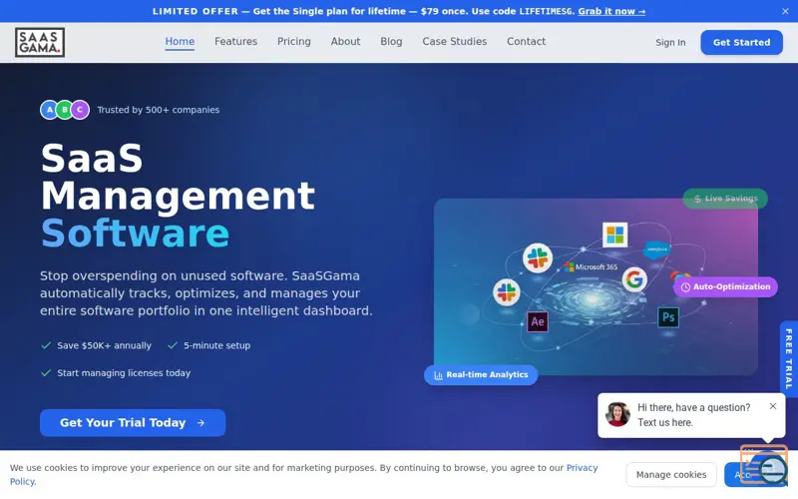Click checkmark beside Start managing licenses today

[x=46, y=373]
